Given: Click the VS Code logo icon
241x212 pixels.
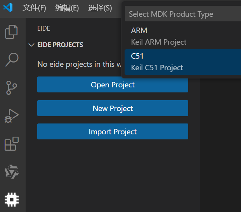Looking at the screenshot, I should [x=8, y=8].
